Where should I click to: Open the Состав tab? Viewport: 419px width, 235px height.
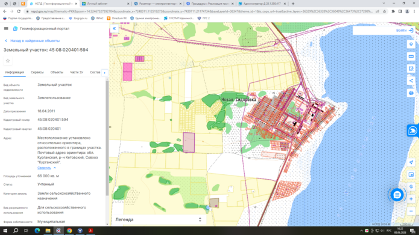[x=95, y=72]
